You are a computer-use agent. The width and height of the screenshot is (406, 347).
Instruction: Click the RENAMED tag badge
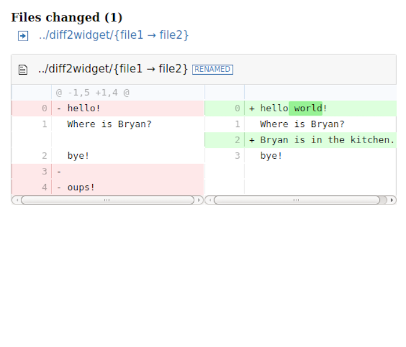coord(212,70)
